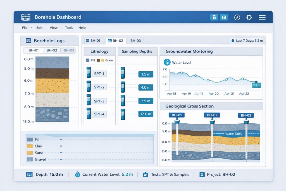Switch to the BH-01 tab in main panel
The height and width of the screenshot is (191, 286).
[x=94, y=41]
